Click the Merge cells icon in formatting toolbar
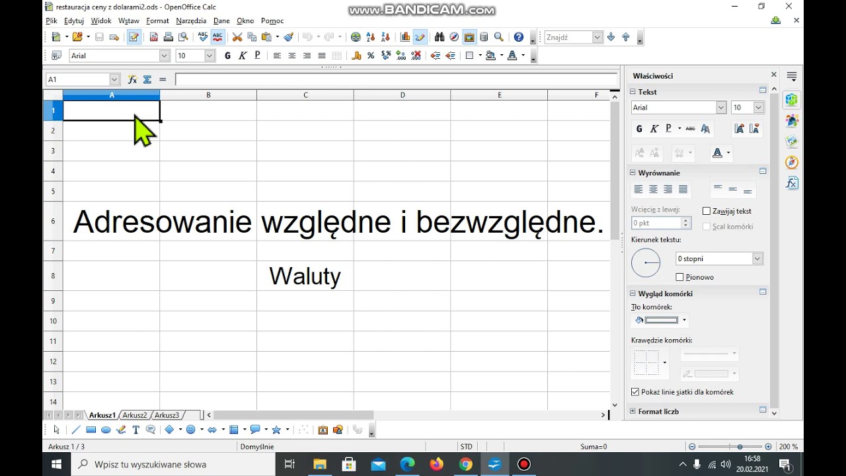The image size is (846, 476). click(x=337, y=56)
